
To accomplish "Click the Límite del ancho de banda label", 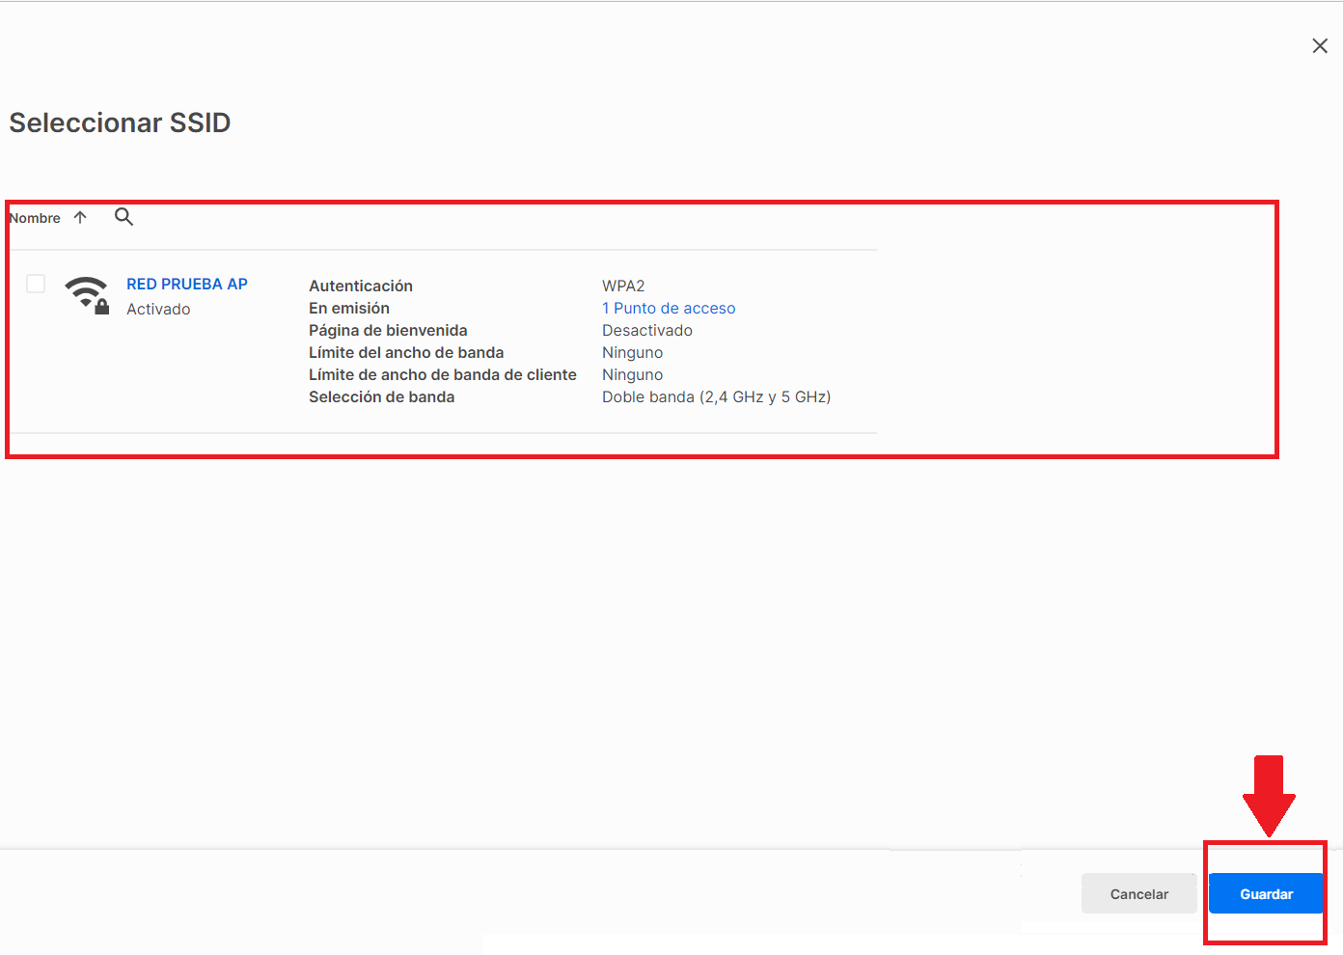I will [x=406, y=353].
